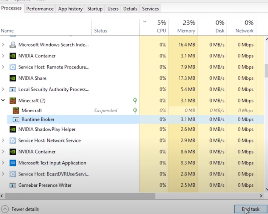Expand the NVIDIA Container 8.6 MB group

(3, 152)
